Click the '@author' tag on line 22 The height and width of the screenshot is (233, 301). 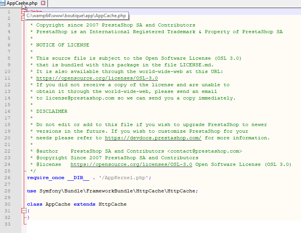click(x=47, y=151)
